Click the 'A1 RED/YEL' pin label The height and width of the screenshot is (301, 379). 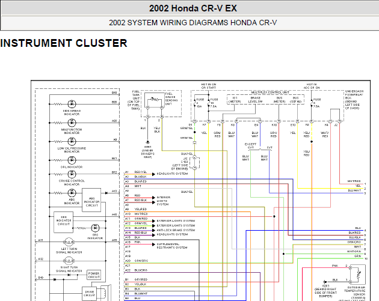(136, 172)
